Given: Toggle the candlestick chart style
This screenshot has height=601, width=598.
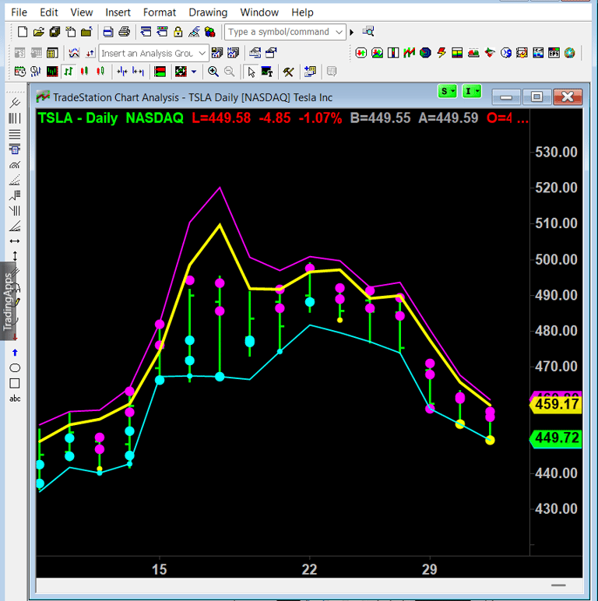Looking at the screenshot, I should click(x=84, y=72).
